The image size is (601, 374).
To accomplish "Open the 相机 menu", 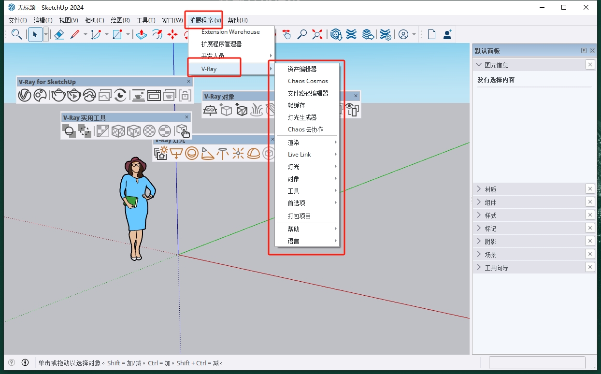I will tap(94, 20).
